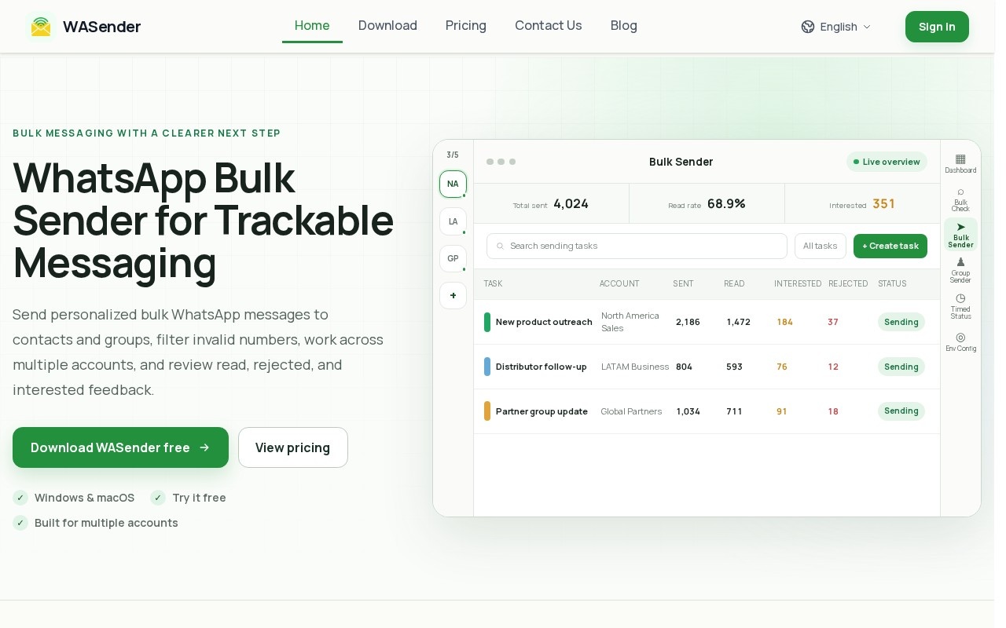The height and width of the screenshot is (628, 1006).
Task: Click the Global Partners account cell
Action: (x=631, y=411)
